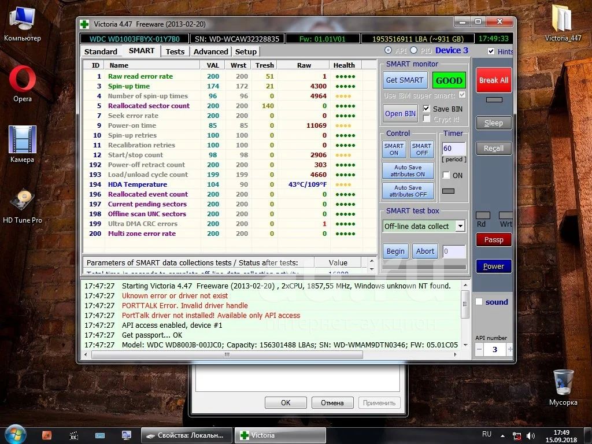The height and width of the screenshot is (444, 592).
Task: Switch to the Свойства: Локальн... taskbar window
Action: click(x=187, y=435)
